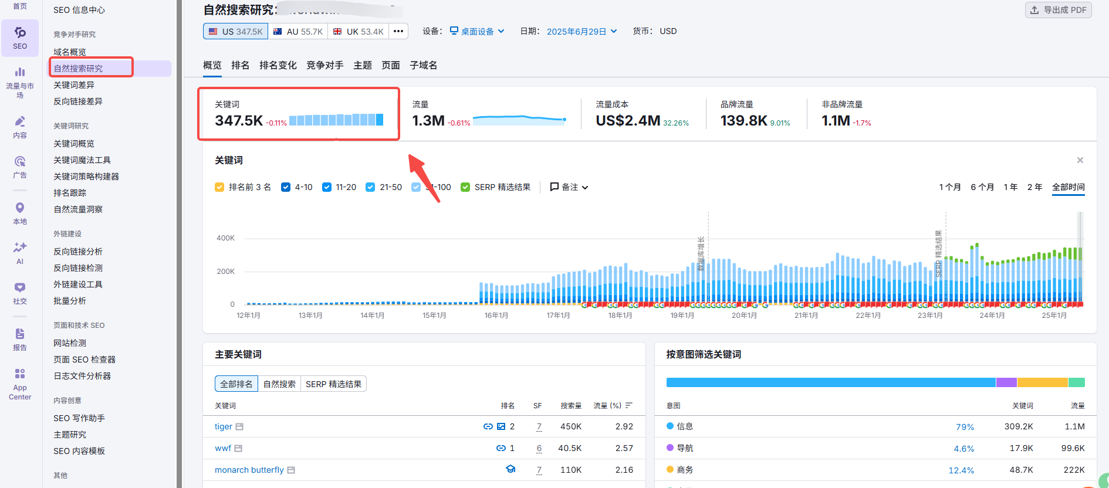
Task: Open the SEO section in left rail
Action: point(20,38)
